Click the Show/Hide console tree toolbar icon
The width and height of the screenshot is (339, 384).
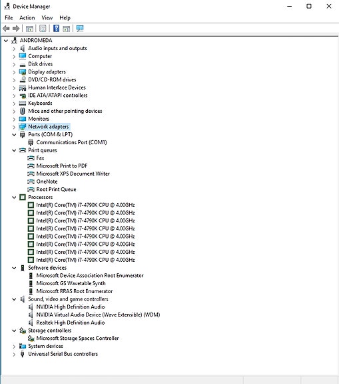click(x=29, y=29)
